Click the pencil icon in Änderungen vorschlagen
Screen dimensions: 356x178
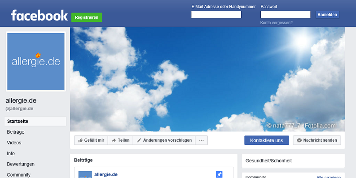139,140
